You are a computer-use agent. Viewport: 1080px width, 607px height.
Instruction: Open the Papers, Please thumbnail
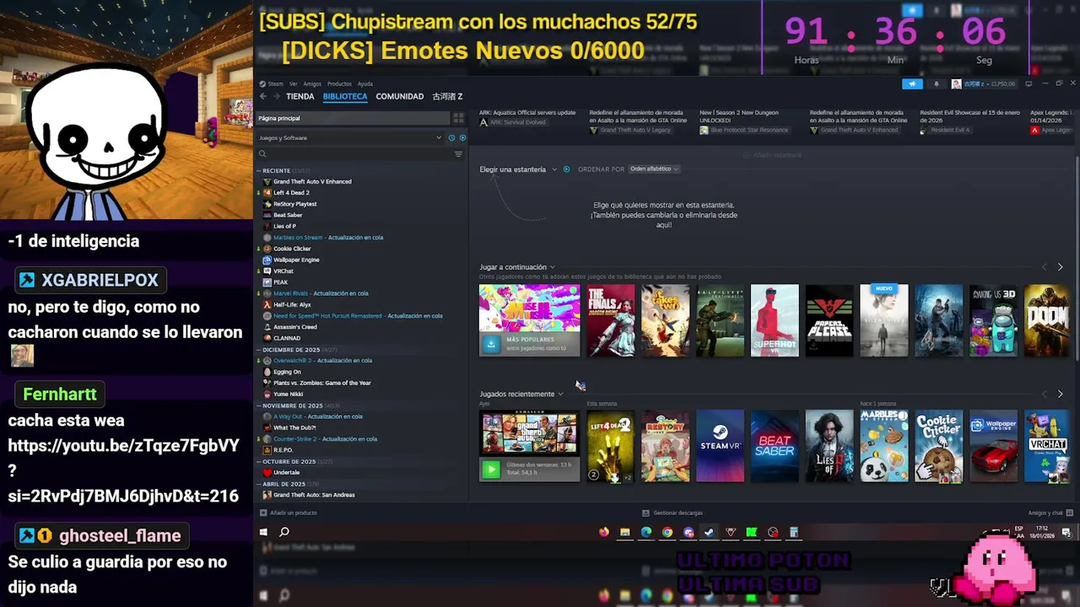829,320
